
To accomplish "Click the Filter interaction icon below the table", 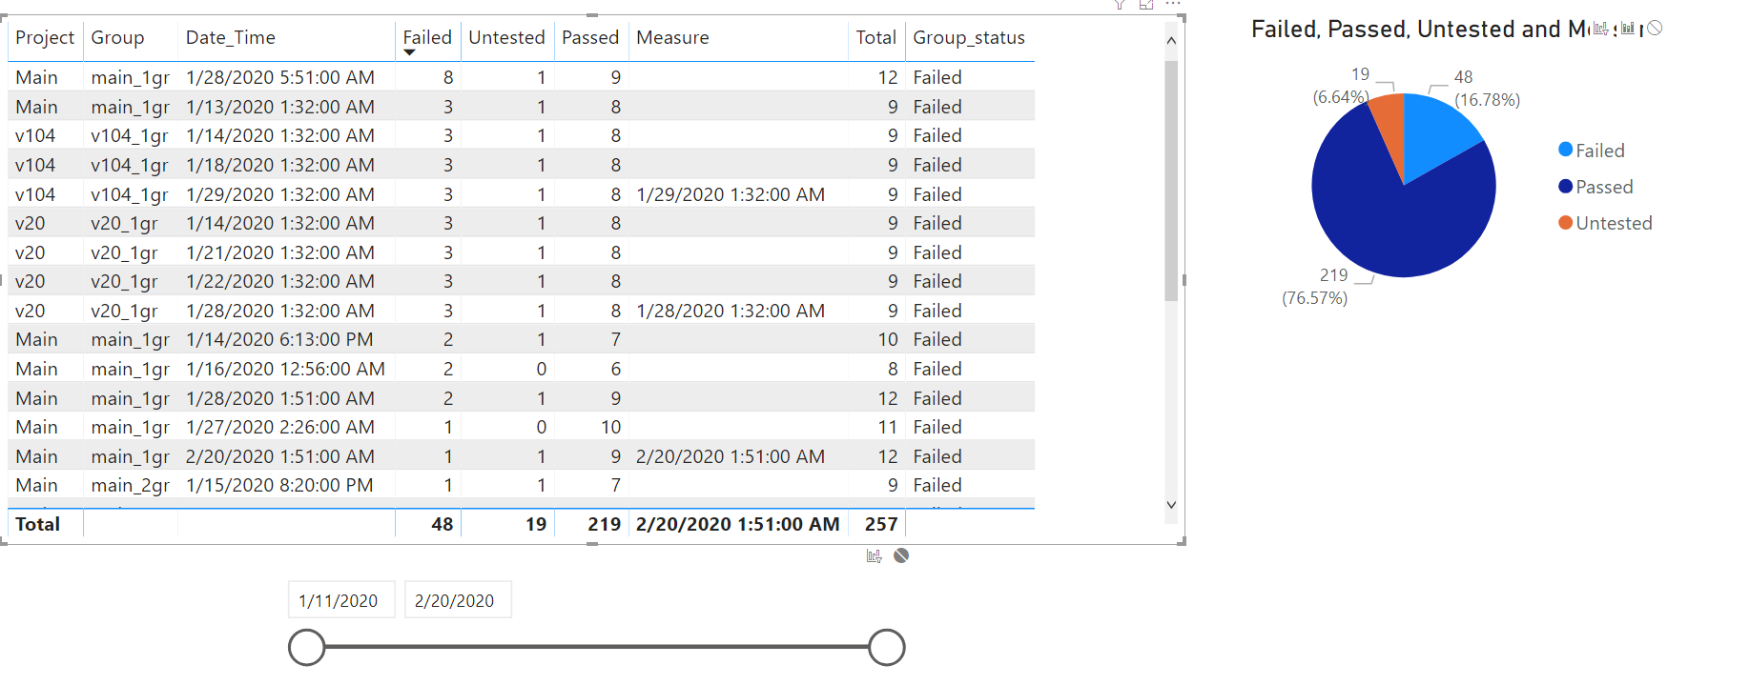I will tap(874, 555).
